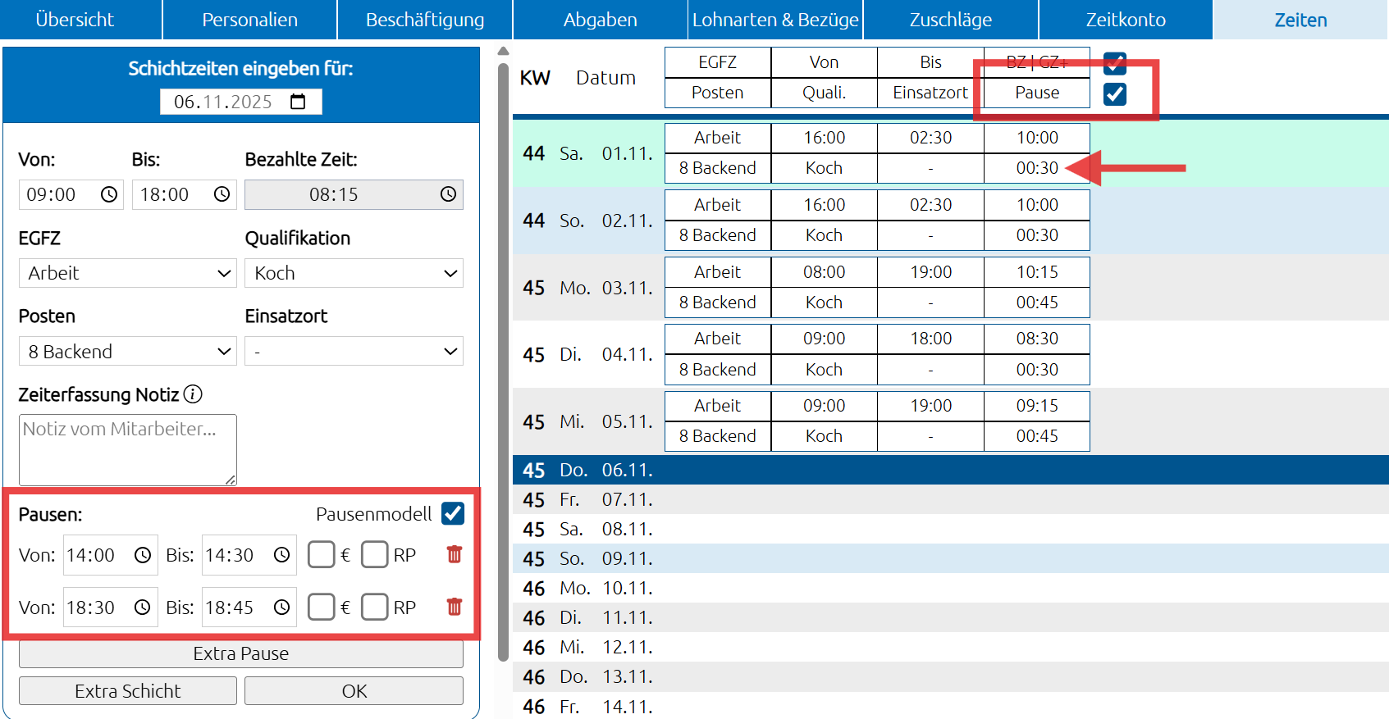Image resolution: width=1389 pixels, height=719 pixels.
Task: Click clock icon of first pause start 14:00
Action: click(143, 555)
